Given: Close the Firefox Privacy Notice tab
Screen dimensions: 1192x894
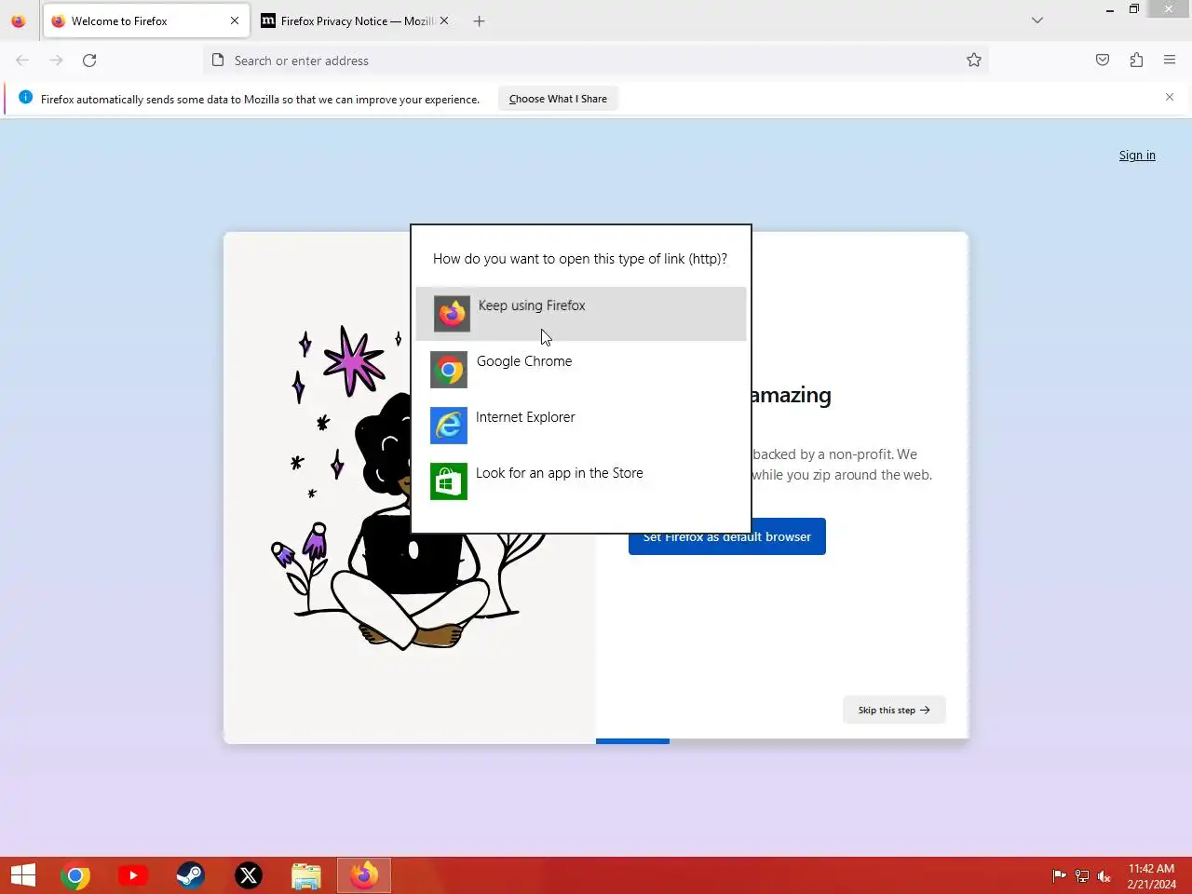Looking at the screenshot, I should (x=444, y=20).
